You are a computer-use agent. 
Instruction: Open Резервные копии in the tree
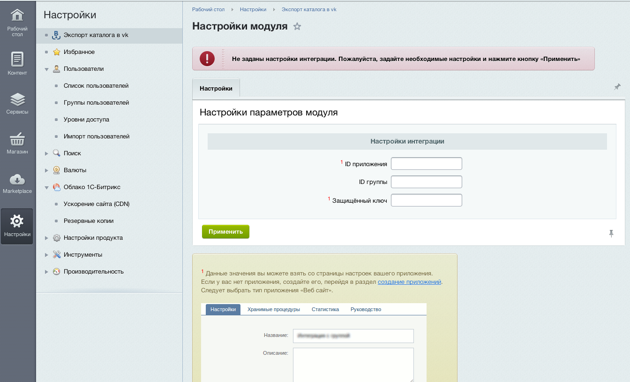(x=89, y=221)
